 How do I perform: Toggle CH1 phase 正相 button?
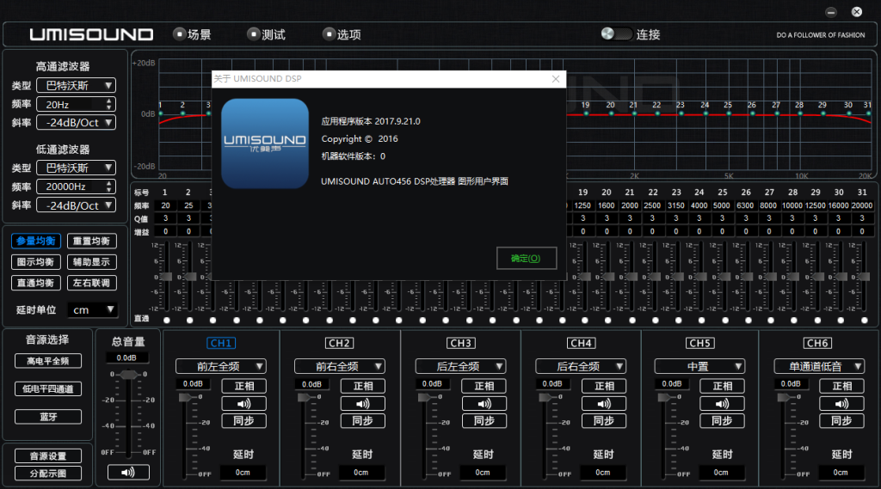pyautogui.click(x=243, y=386)
